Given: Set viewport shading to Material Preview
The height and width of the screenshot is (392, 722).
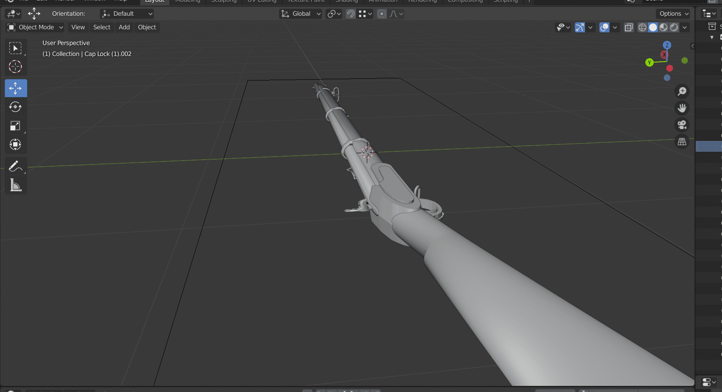Looking at the screenshot, I should 664,28.
